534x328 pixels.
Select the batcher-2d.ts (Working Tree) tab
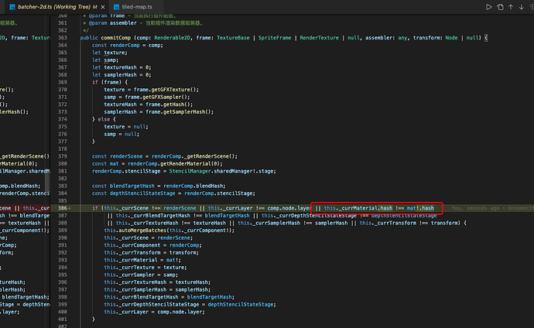(57, 7)
